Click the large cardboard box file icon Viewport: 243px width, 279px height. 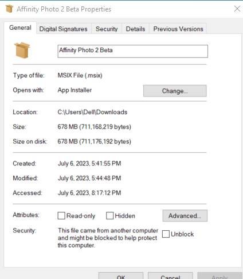click(x=22, y=50)
